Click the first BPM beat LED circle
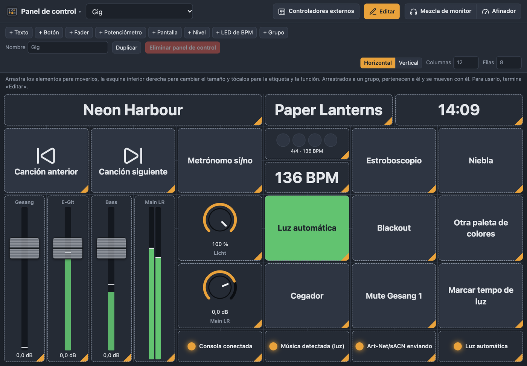 click(283, 140)
